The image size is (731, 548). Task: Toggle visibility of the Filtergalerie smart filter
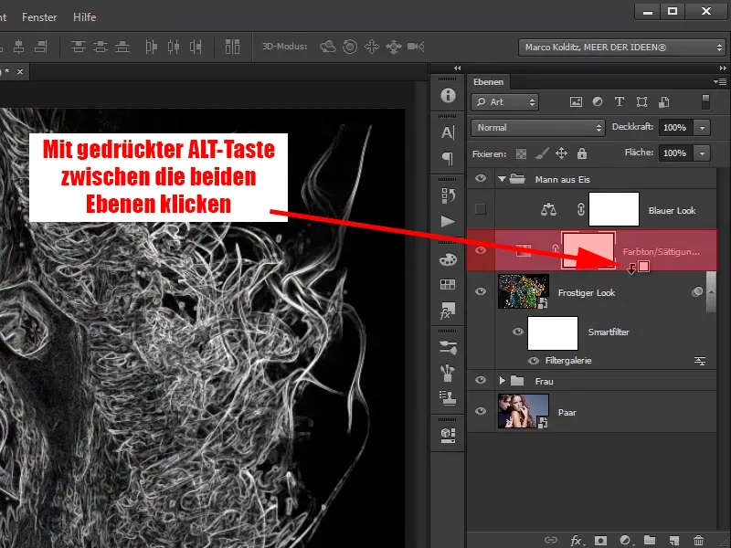(534, 361)
